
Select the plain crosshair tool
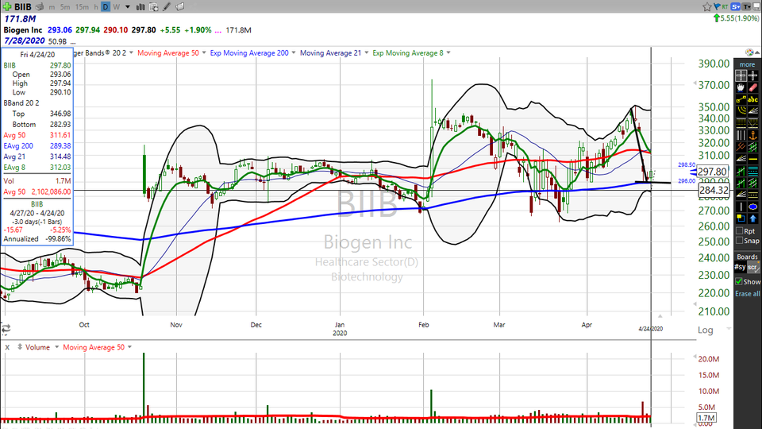tap(753, 76)
